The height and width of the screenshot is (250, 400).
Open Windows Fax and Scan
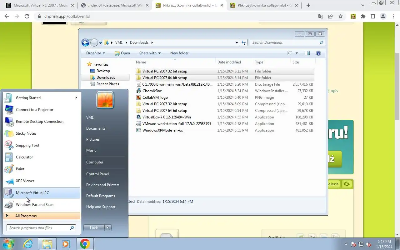coord(42,205)
